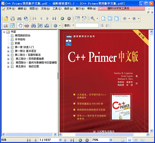Open zoom out dropdown arrow
This screenshot has height=143, width=155.
[x=129, y=19]
